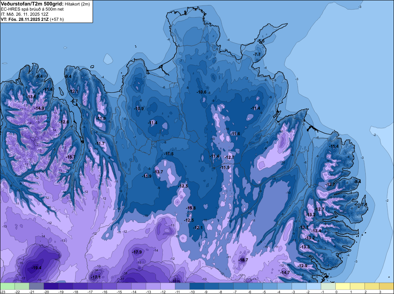This screenshot has width=394, height=294.
Task: Click the -19.4 temperature label
Action: pyautogui.click(x=36, y=268)
